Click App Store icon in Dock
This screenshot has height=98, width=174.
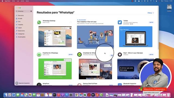coord(67,95)
